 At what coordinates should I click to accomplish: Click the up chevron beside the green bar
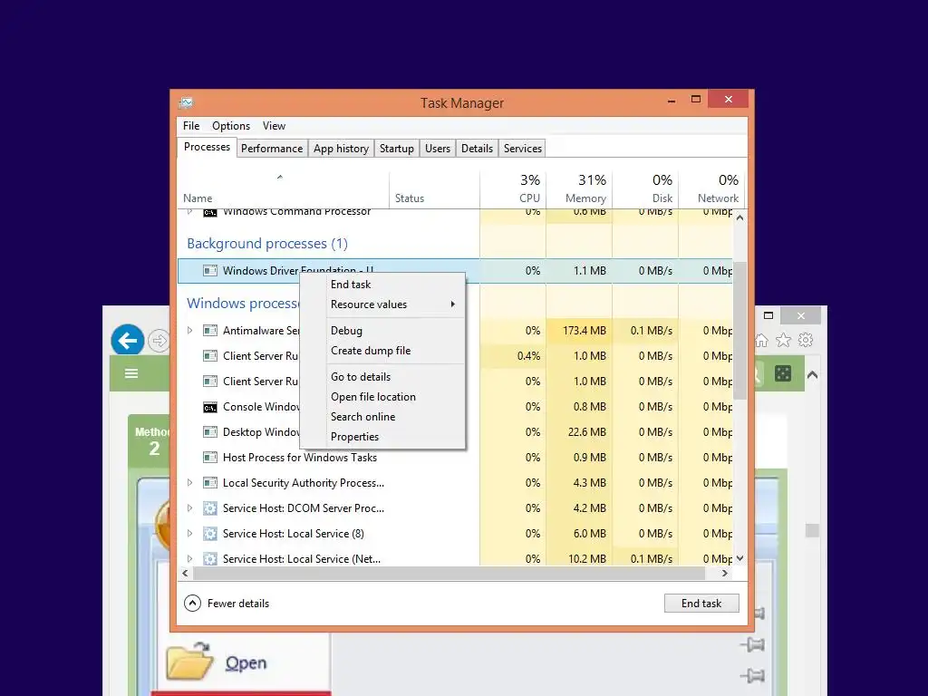click(813, 374)
